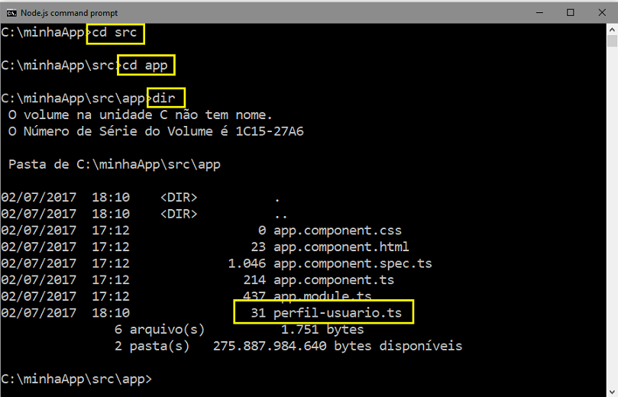Click the app.component.css file name
This screenshot has width=618, height=397.
[x=338, y=231]
